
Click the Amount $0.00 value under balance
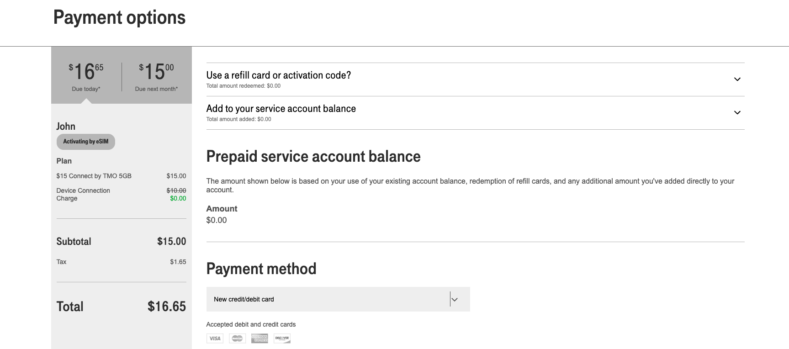[217, 220]
